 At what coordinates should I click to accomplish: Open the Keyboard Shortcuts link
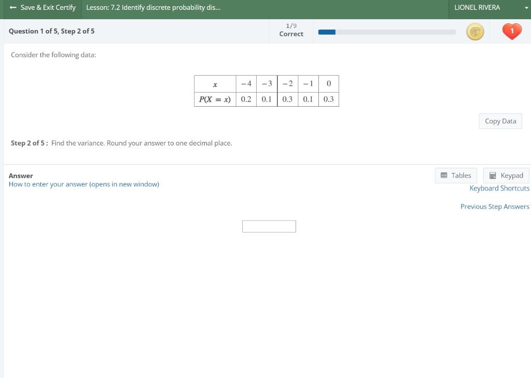(x=499, y=188)
